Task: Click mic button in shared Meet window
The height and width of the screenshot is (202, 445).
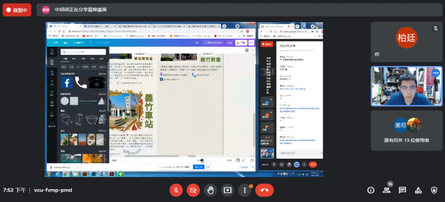Action: tap(274, 164)
